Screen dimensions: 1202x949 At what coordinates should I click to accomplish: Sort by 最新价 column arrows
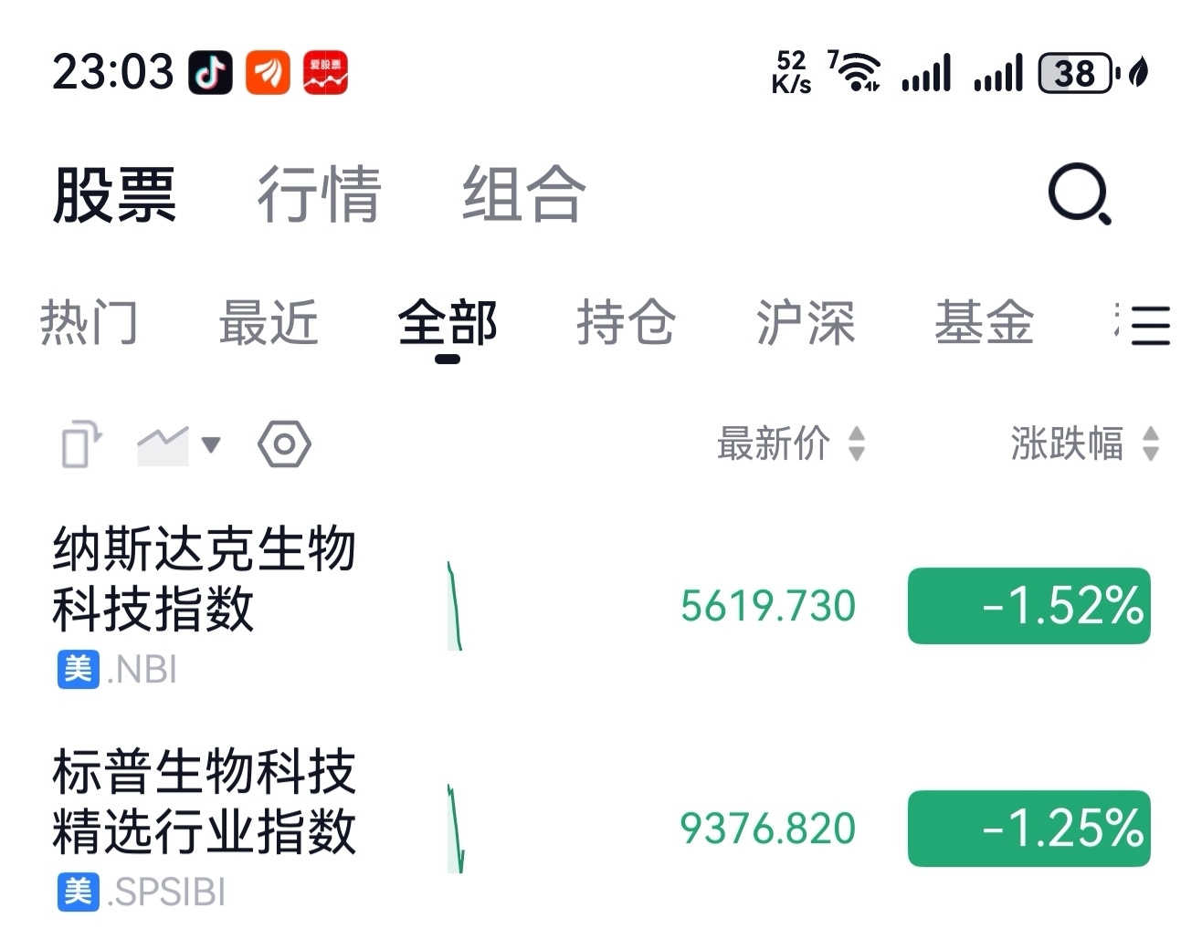(x=856, y=444)
